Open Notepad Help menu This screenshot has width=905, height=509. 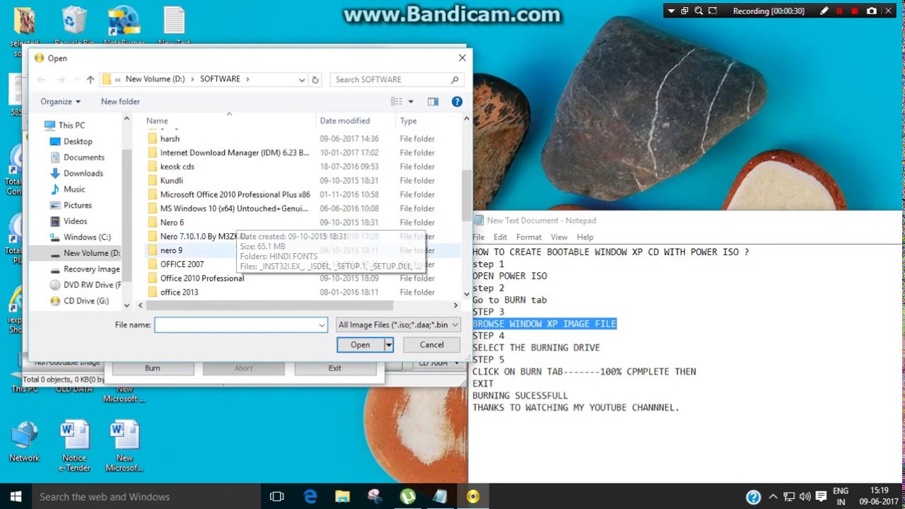[585, 237]
